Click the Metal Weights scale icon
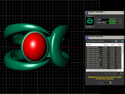 (87, 37)
